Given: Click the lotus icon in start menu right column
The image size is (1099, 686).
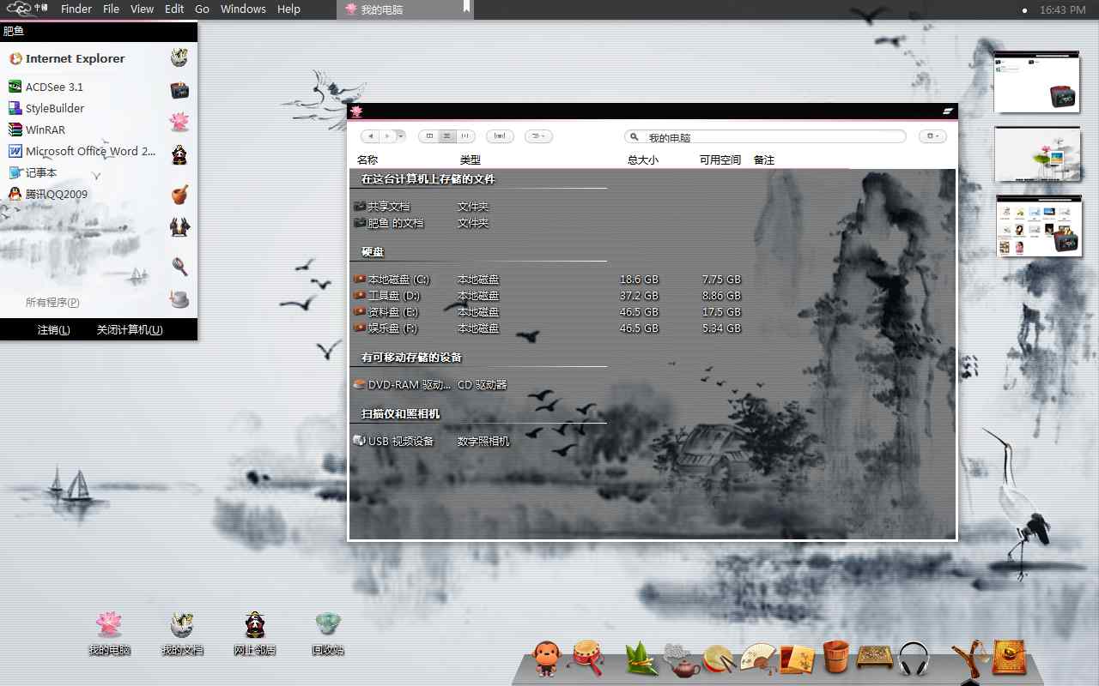Looking at the screenshot, I should pos(179,121).
